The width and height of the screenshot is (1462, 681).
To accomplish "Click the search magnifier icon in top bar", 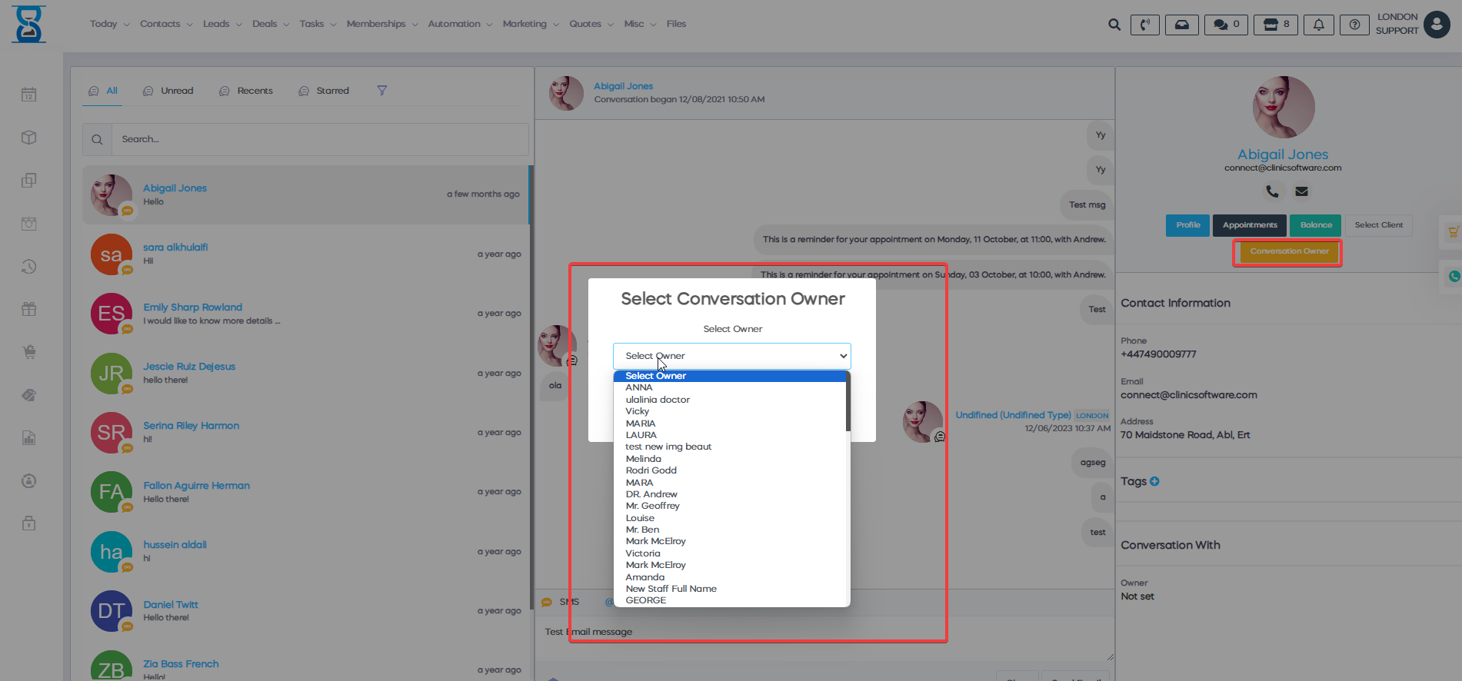I will 1114,25.
